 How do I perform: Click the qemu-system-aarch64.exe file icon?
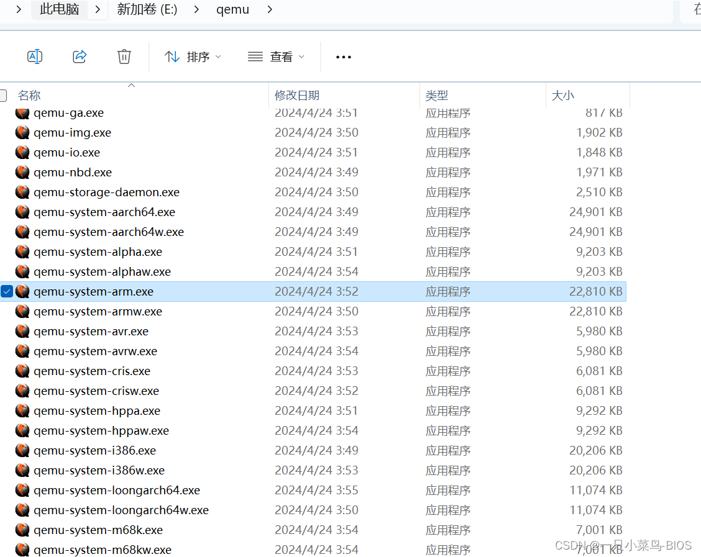(x=22, y=212)
